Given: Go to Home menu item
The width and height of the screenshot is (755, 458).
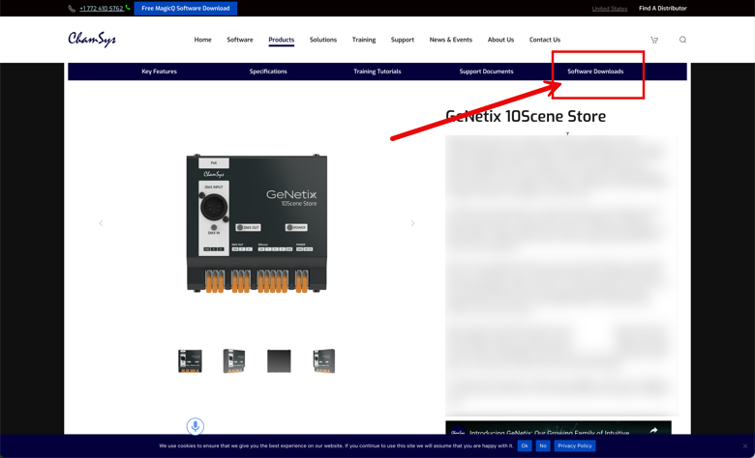Looking at the screenshot, I should pyautogui.click(x=202, y=40).
